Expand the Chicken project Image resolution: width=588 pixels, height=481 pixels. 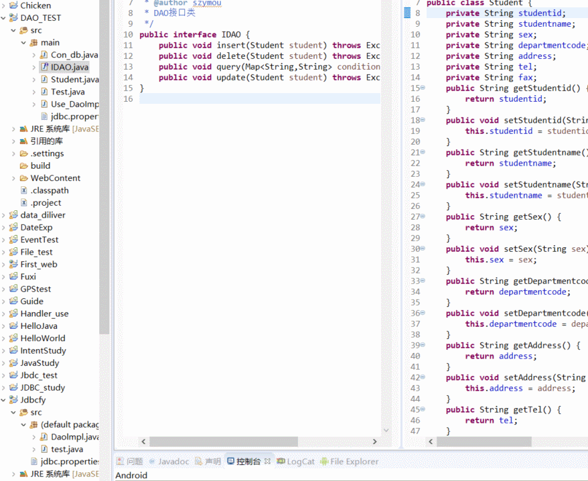3,5
